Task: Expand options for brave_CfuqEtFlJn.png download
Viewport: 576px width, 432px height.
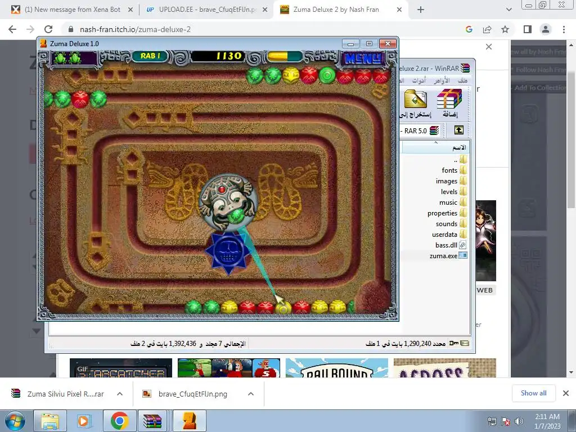Action: (251, 394)
